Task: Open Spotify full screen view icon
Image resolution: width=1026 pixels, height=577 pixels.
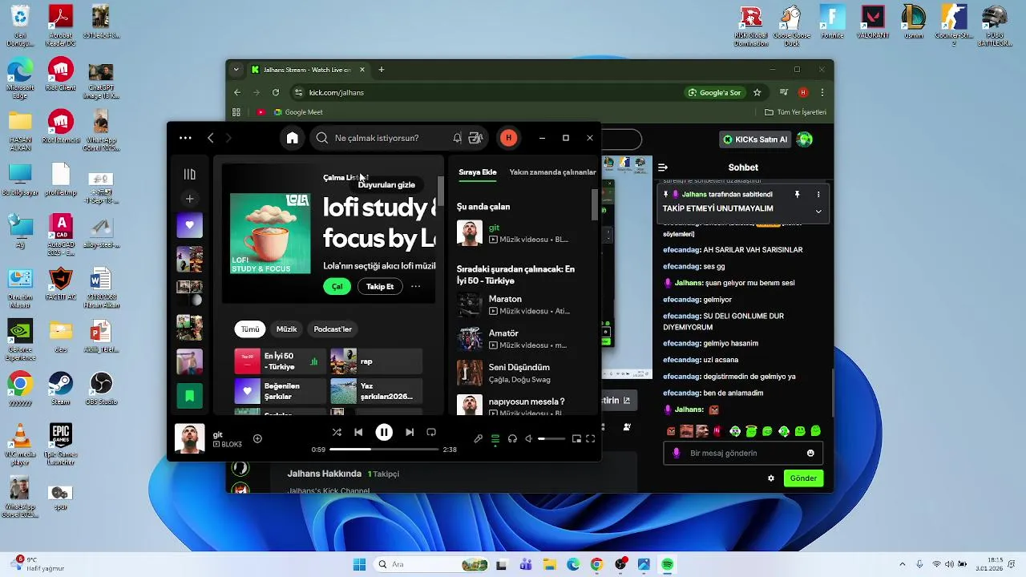Action: pyautogui.click(x=591, y=438)
